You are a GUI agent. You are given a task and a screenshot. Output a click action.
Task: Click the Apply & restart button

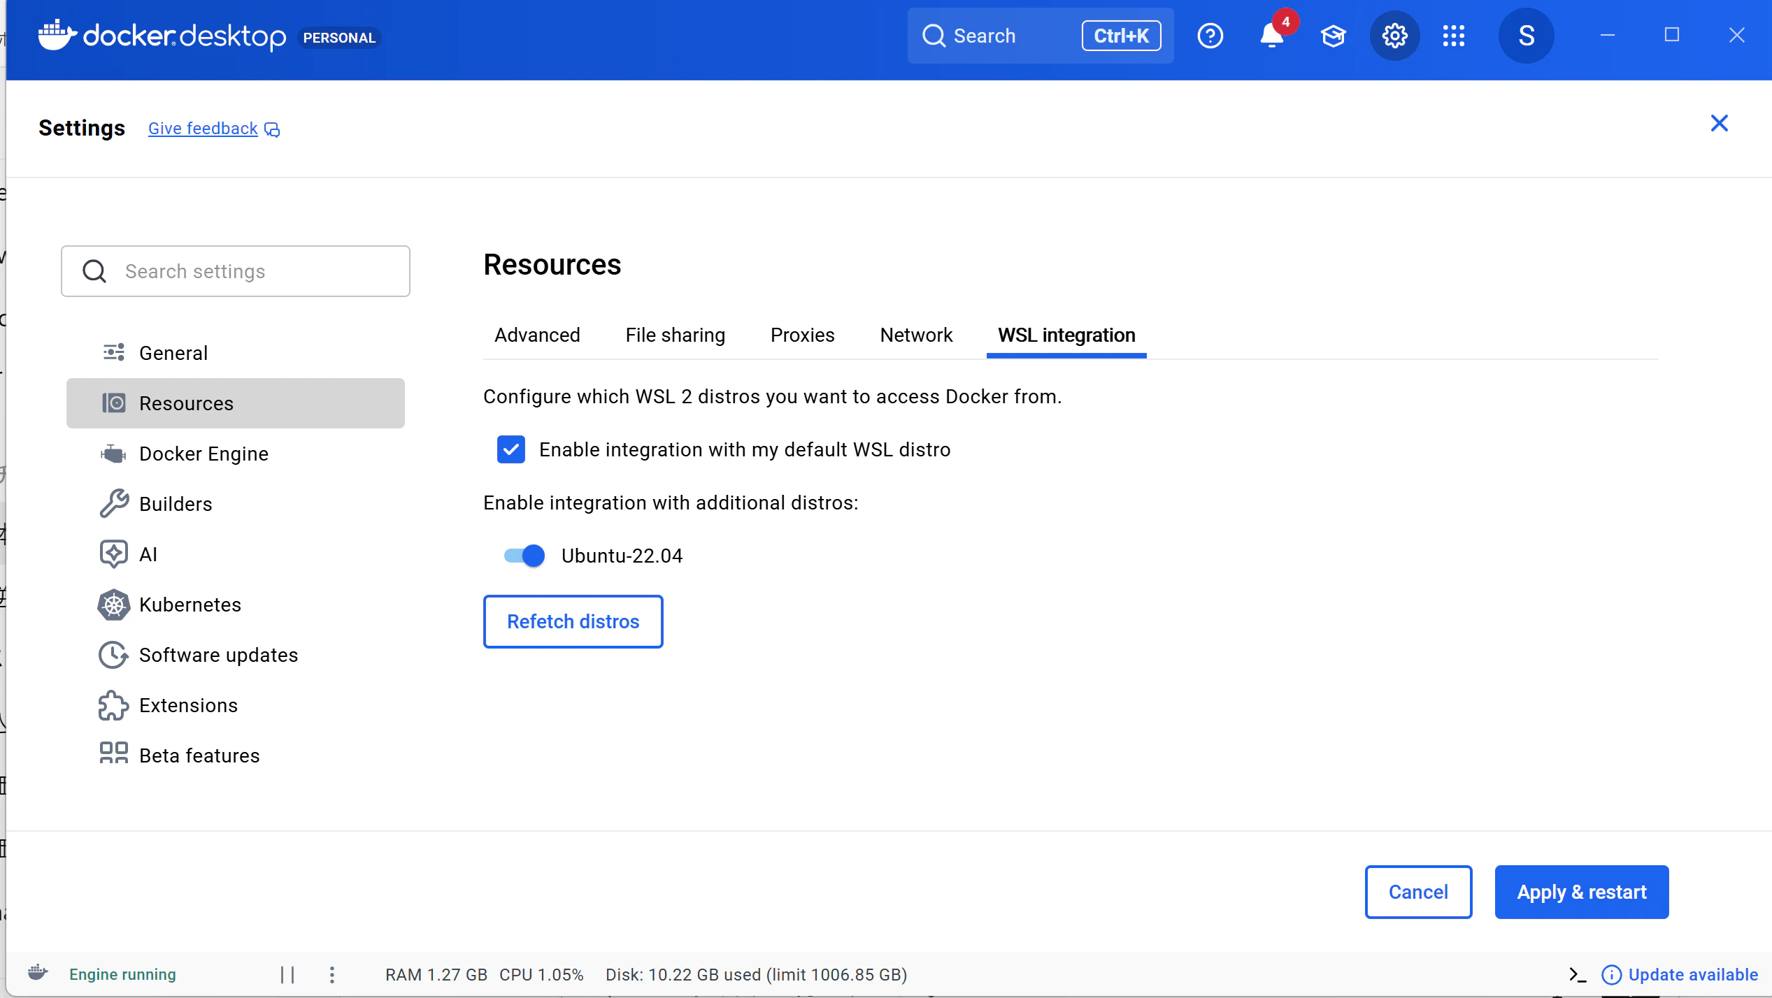click(1581, 892)
